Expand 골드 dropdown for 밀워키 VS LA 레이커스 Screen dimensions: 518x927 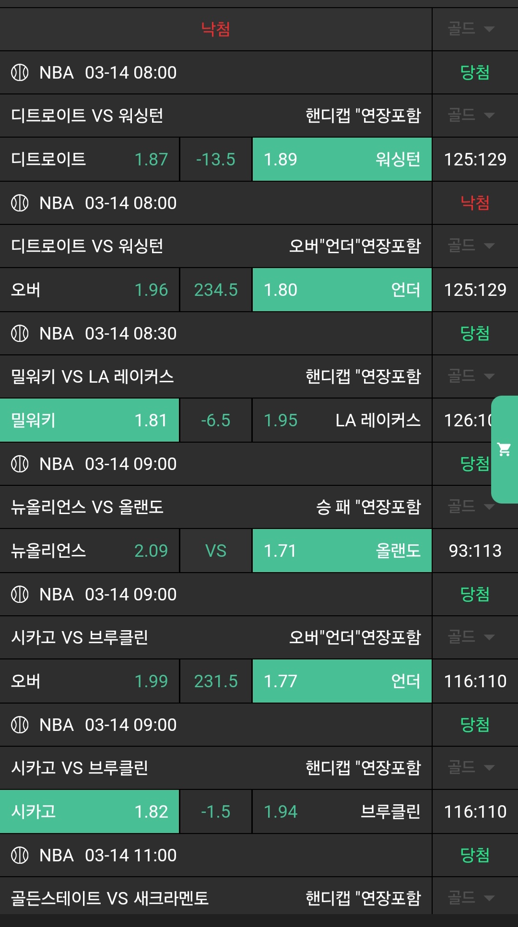pos(471,376)
